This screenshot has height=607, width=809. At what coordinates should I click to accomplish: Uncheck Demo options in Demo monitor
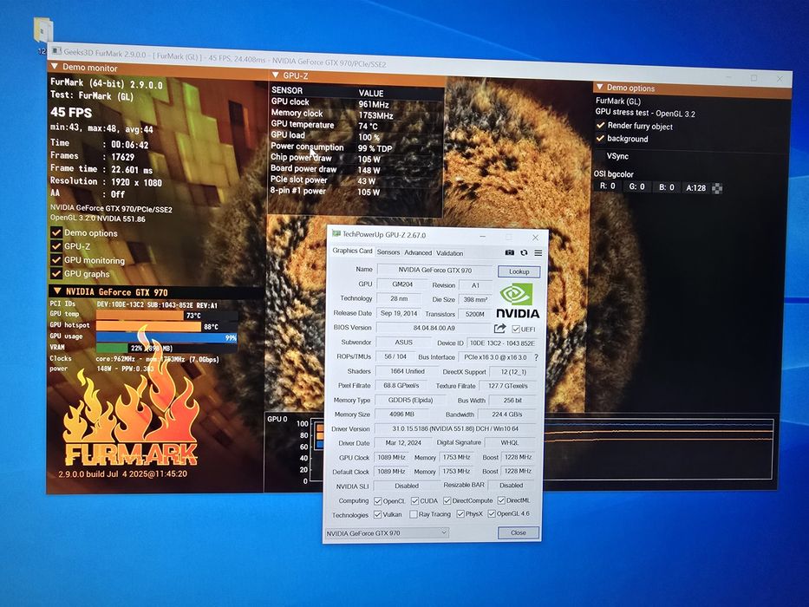click(x=56, y=232)
